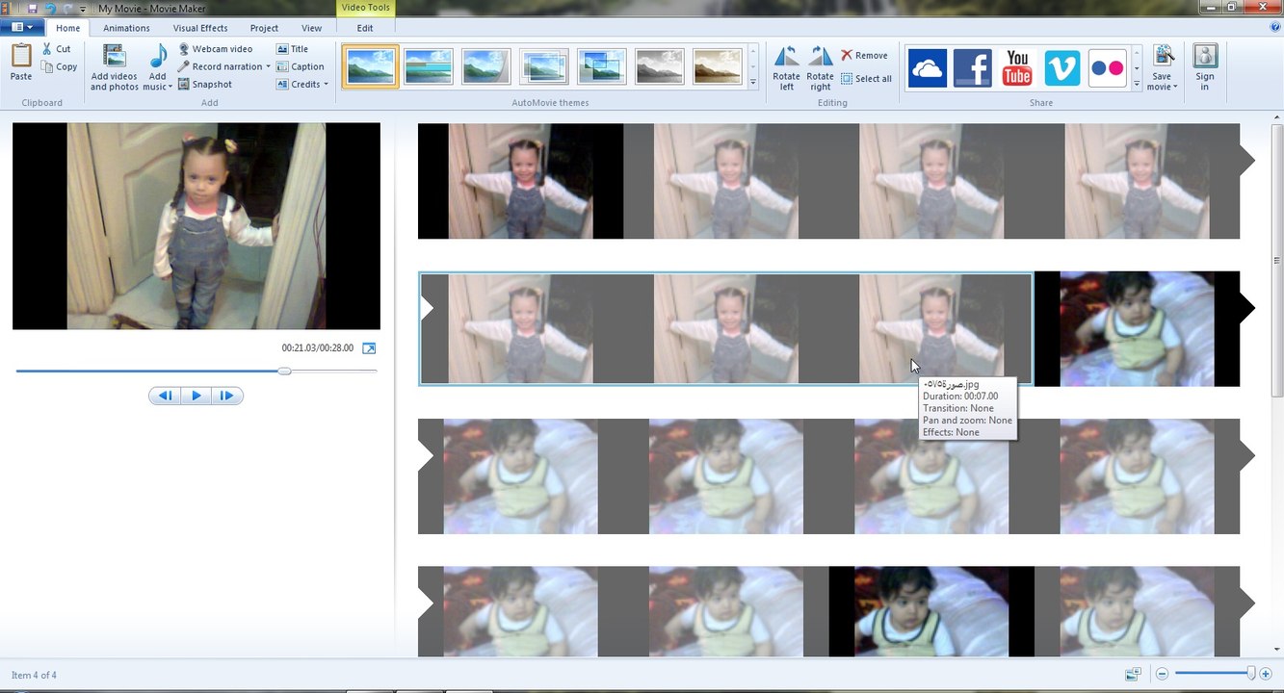
Task: Add a Caption to the clip
Action: 301,66
